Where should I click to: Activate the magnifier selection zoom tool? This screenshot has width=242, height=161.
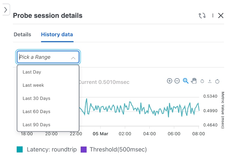pos(186,81)
